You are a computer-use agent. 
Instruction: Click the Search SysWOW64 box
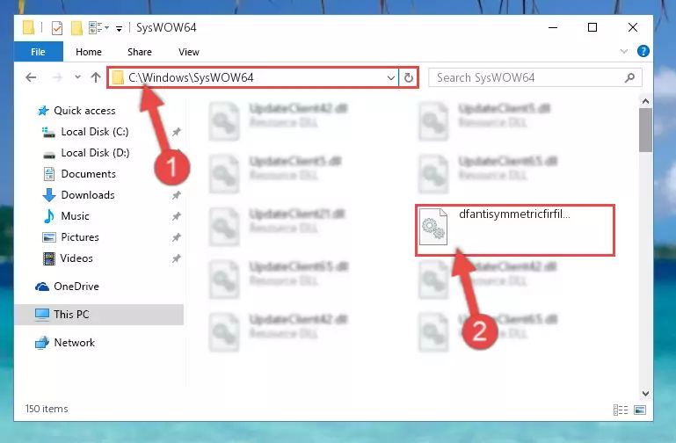535,77
